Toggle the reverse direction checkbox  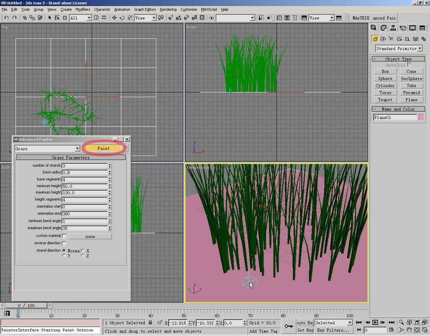coord(64,243)
